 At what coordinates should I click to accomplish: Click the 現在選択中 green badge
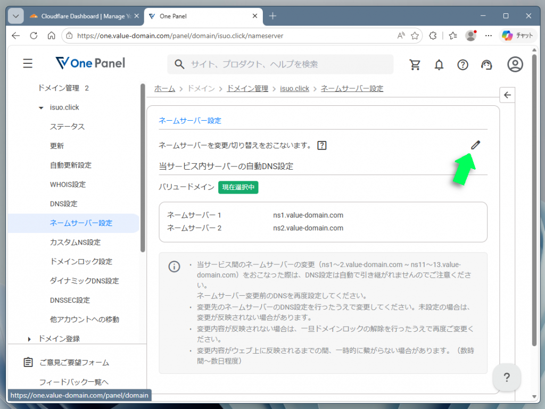point(238,187)
